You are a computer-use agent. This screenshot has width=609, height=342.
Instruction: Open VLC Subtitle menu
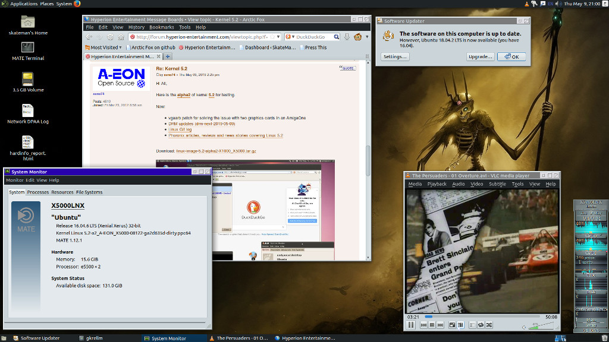[497, 184]
